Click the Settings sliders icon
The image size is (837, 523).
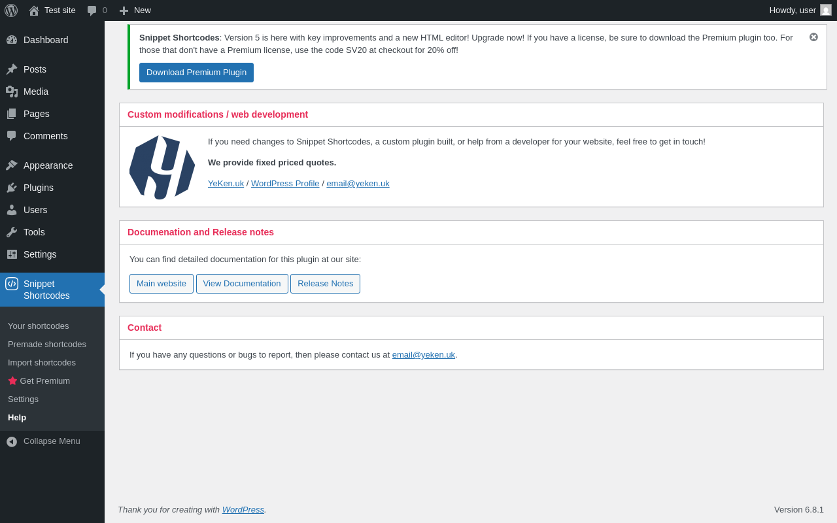[12, 254]
